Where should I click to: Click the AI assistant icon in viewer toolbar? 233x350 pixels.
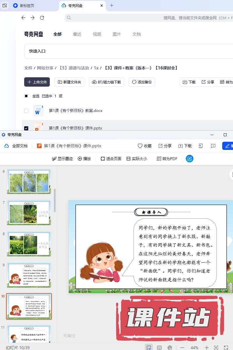[x=190, y=159]
